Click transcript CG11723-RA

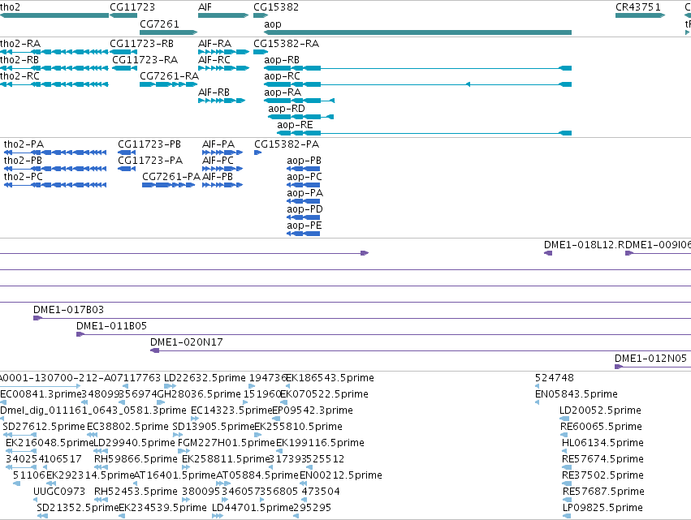(124, 68)
